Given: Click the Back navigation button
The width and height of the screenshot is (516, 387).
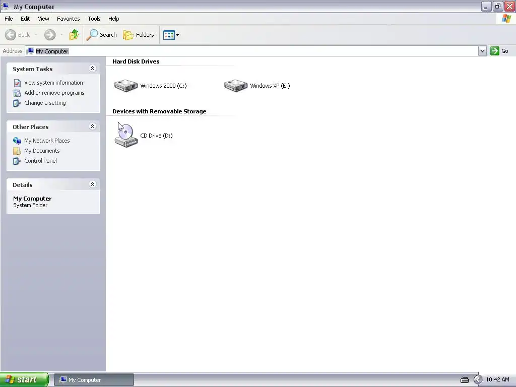Looking at the screenshot, I should pyautogui.click(x=18, y=35).
